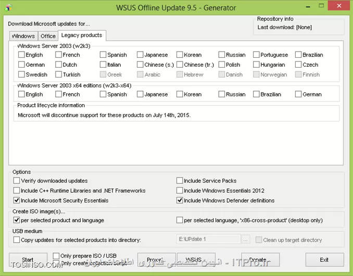Close the WSUS Offline Update window
The width and height of the screenshot is (353, 276).
tap(339, 6)
